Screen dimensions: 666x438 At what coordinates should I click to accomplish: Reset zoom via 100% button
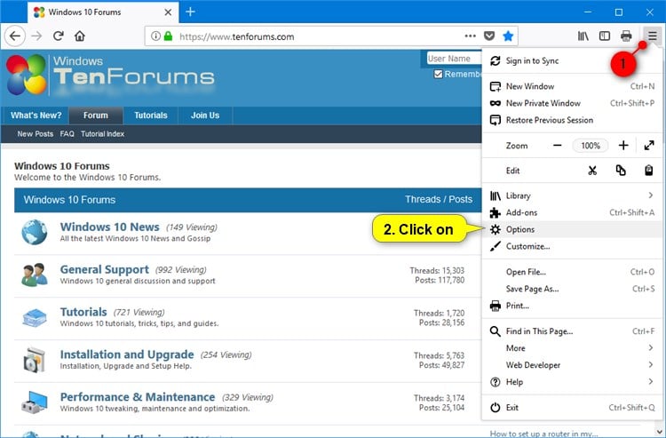[591, 146]
